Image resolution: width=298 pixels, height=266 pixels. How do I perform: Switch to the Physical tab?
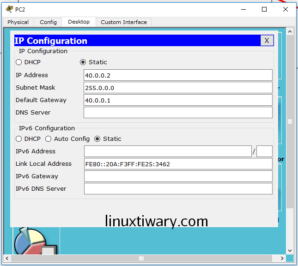click(x=18, y=22)
